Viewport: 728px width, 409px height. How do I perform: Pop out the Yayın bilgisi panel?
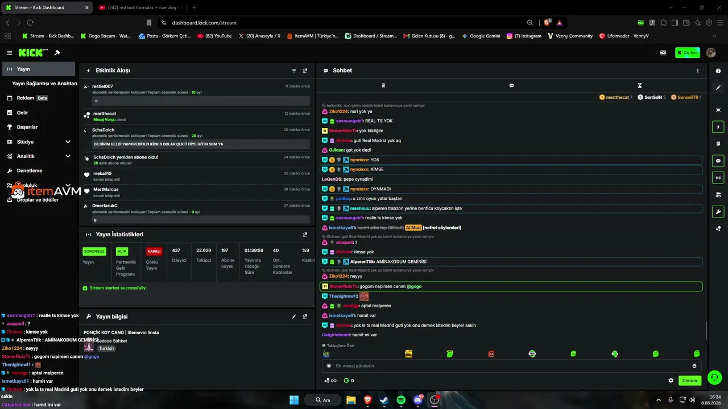coord(305,316)
